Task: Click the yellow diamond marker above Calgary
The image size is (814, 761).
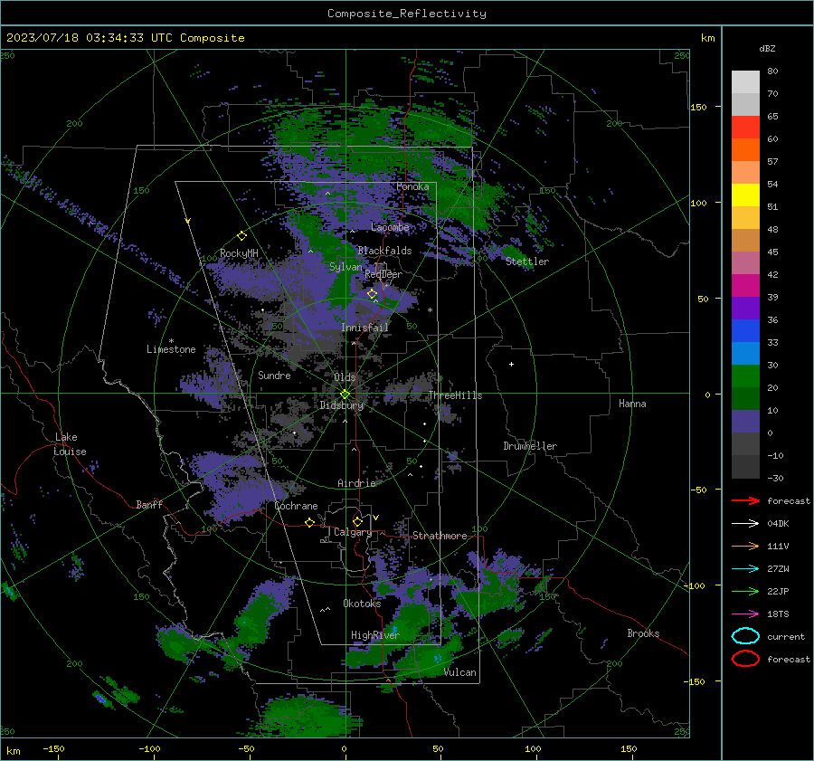Action: (357, 521)
